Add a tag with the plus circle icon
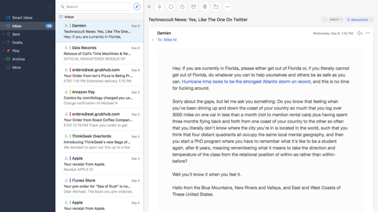This screenshot has width=378, height=212. coord(324,20)
